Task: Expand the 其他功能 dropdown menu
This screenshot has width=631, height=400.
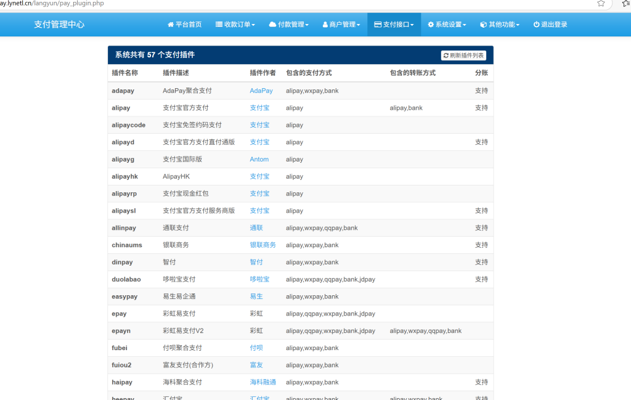Action: (500, 25)
